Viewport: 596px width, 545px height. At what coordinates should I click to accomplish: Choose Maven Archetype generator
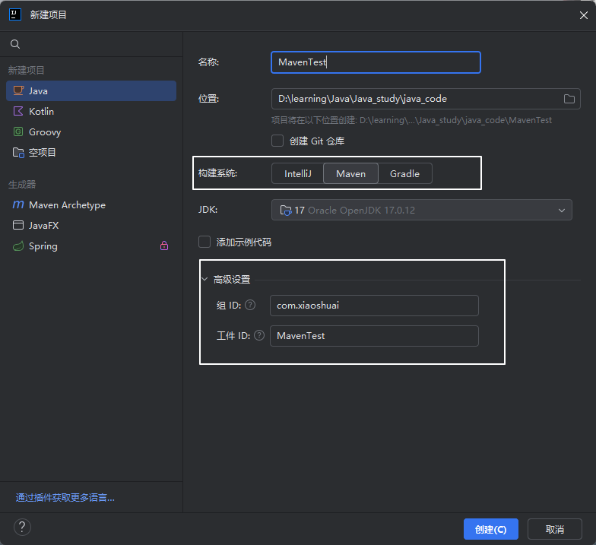[x=91, y=205]
